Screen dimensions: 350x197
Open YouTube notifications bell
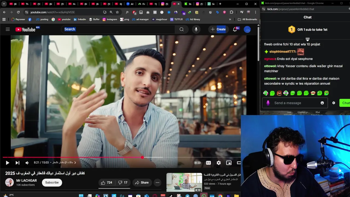pos(235,29)
